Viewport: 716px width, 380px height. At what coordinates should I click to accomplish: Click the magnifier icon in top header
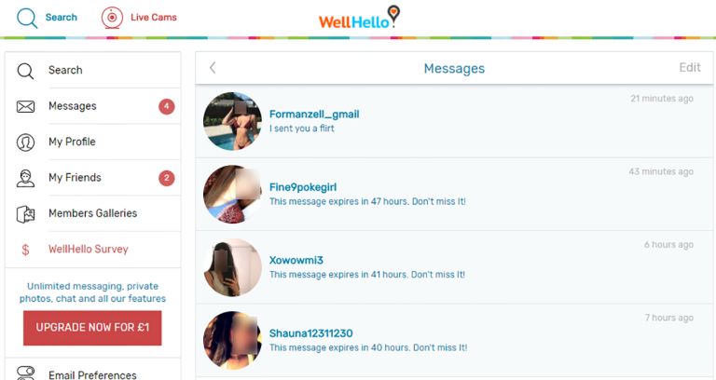tap(27, 19)
